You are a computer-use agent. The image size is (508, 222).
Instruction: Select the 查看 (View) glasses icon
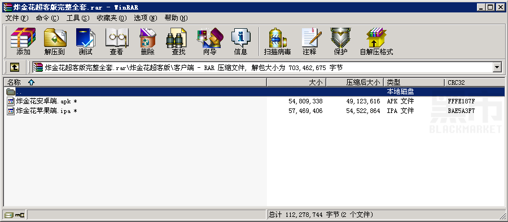coord(116,41)
